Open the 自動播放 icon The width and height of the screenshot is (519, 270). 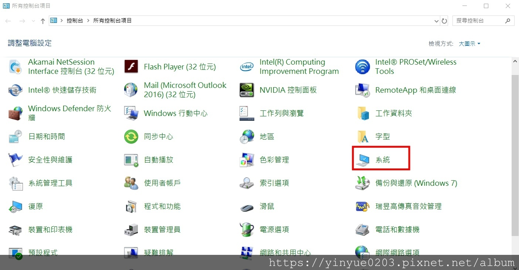point(131,160)
